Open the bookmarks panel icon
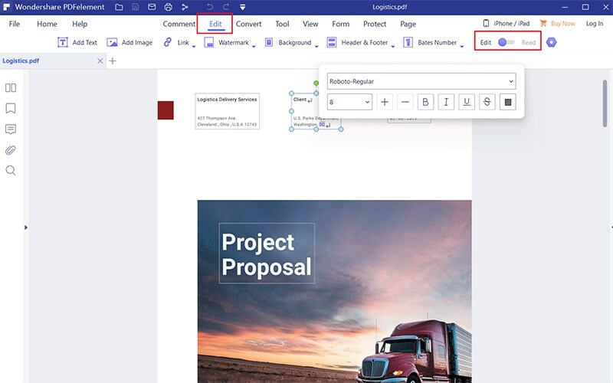This screenshot has height=383, width=613. pos(11,108)
